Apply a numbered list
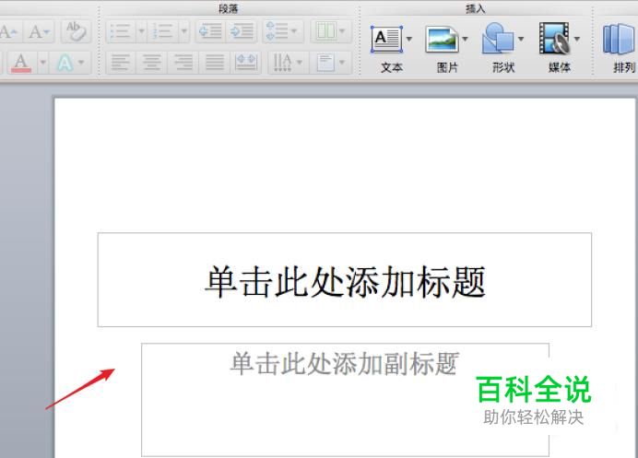Screen dimensions: 638x458 pos(162,31)
